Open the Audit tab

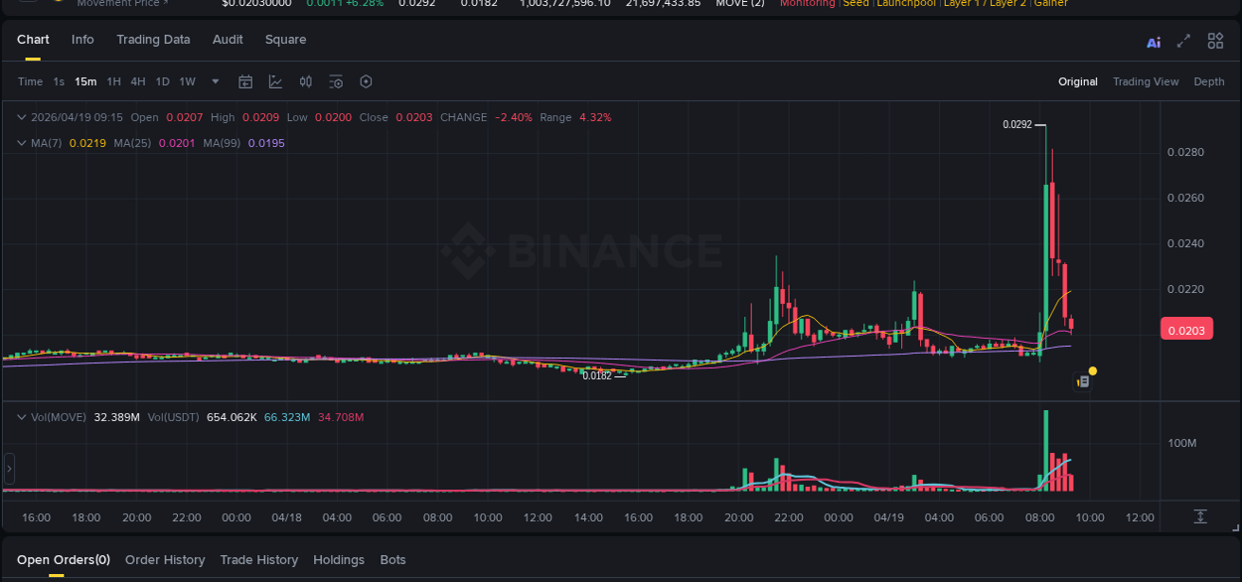pyautogui.click(x=228, y=40)
